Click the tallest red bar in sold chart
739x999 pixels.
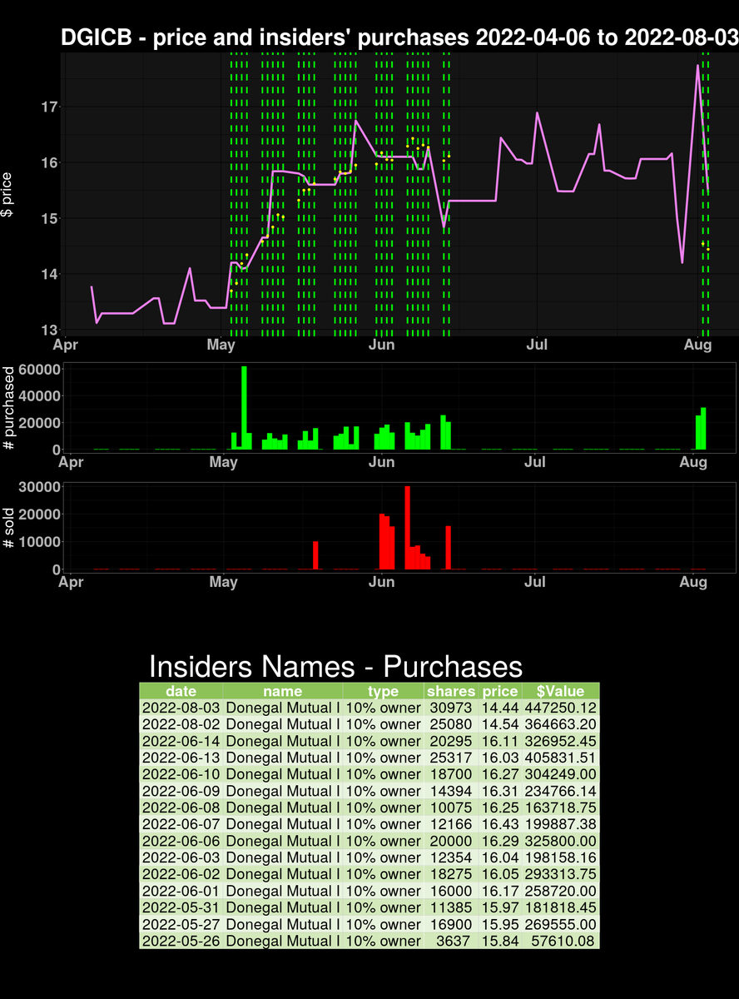tap(407, 528)
